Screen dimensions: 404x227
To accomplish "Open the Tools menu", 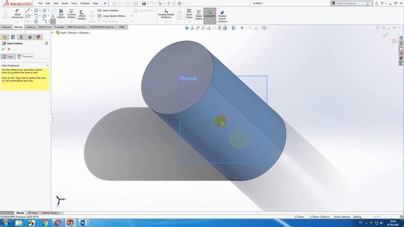I will [74, 3].
